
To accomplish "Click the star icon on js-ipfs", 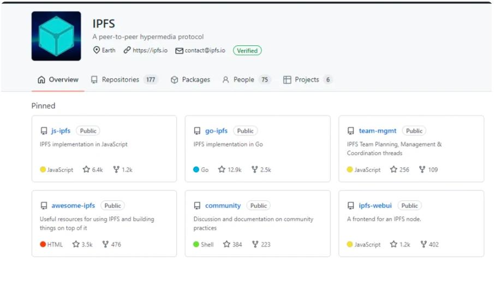I will click(x=86, y=170).
